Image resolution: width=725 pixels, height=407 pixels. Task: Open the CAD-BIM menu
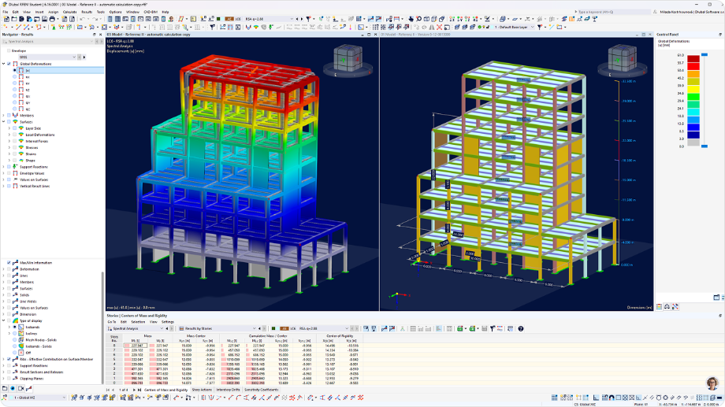151,12
